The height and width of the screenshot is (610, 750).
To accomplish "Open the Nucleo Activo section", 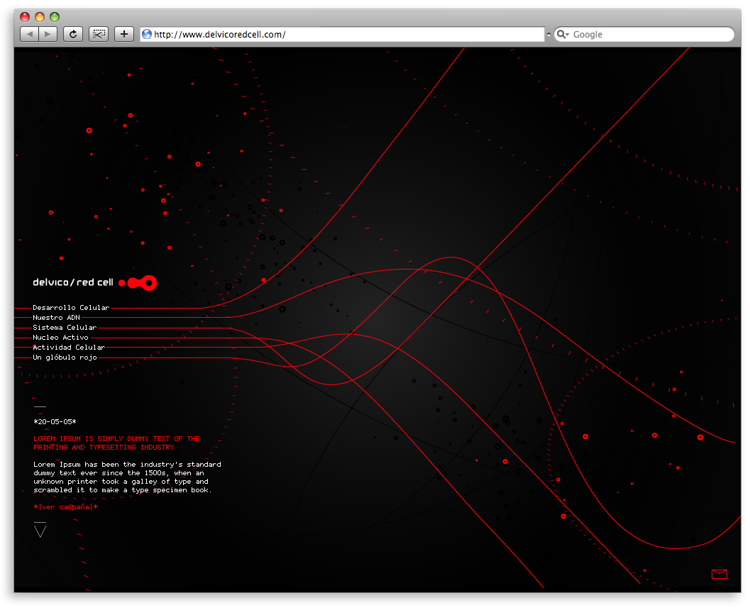I will [x=60, y=338].
